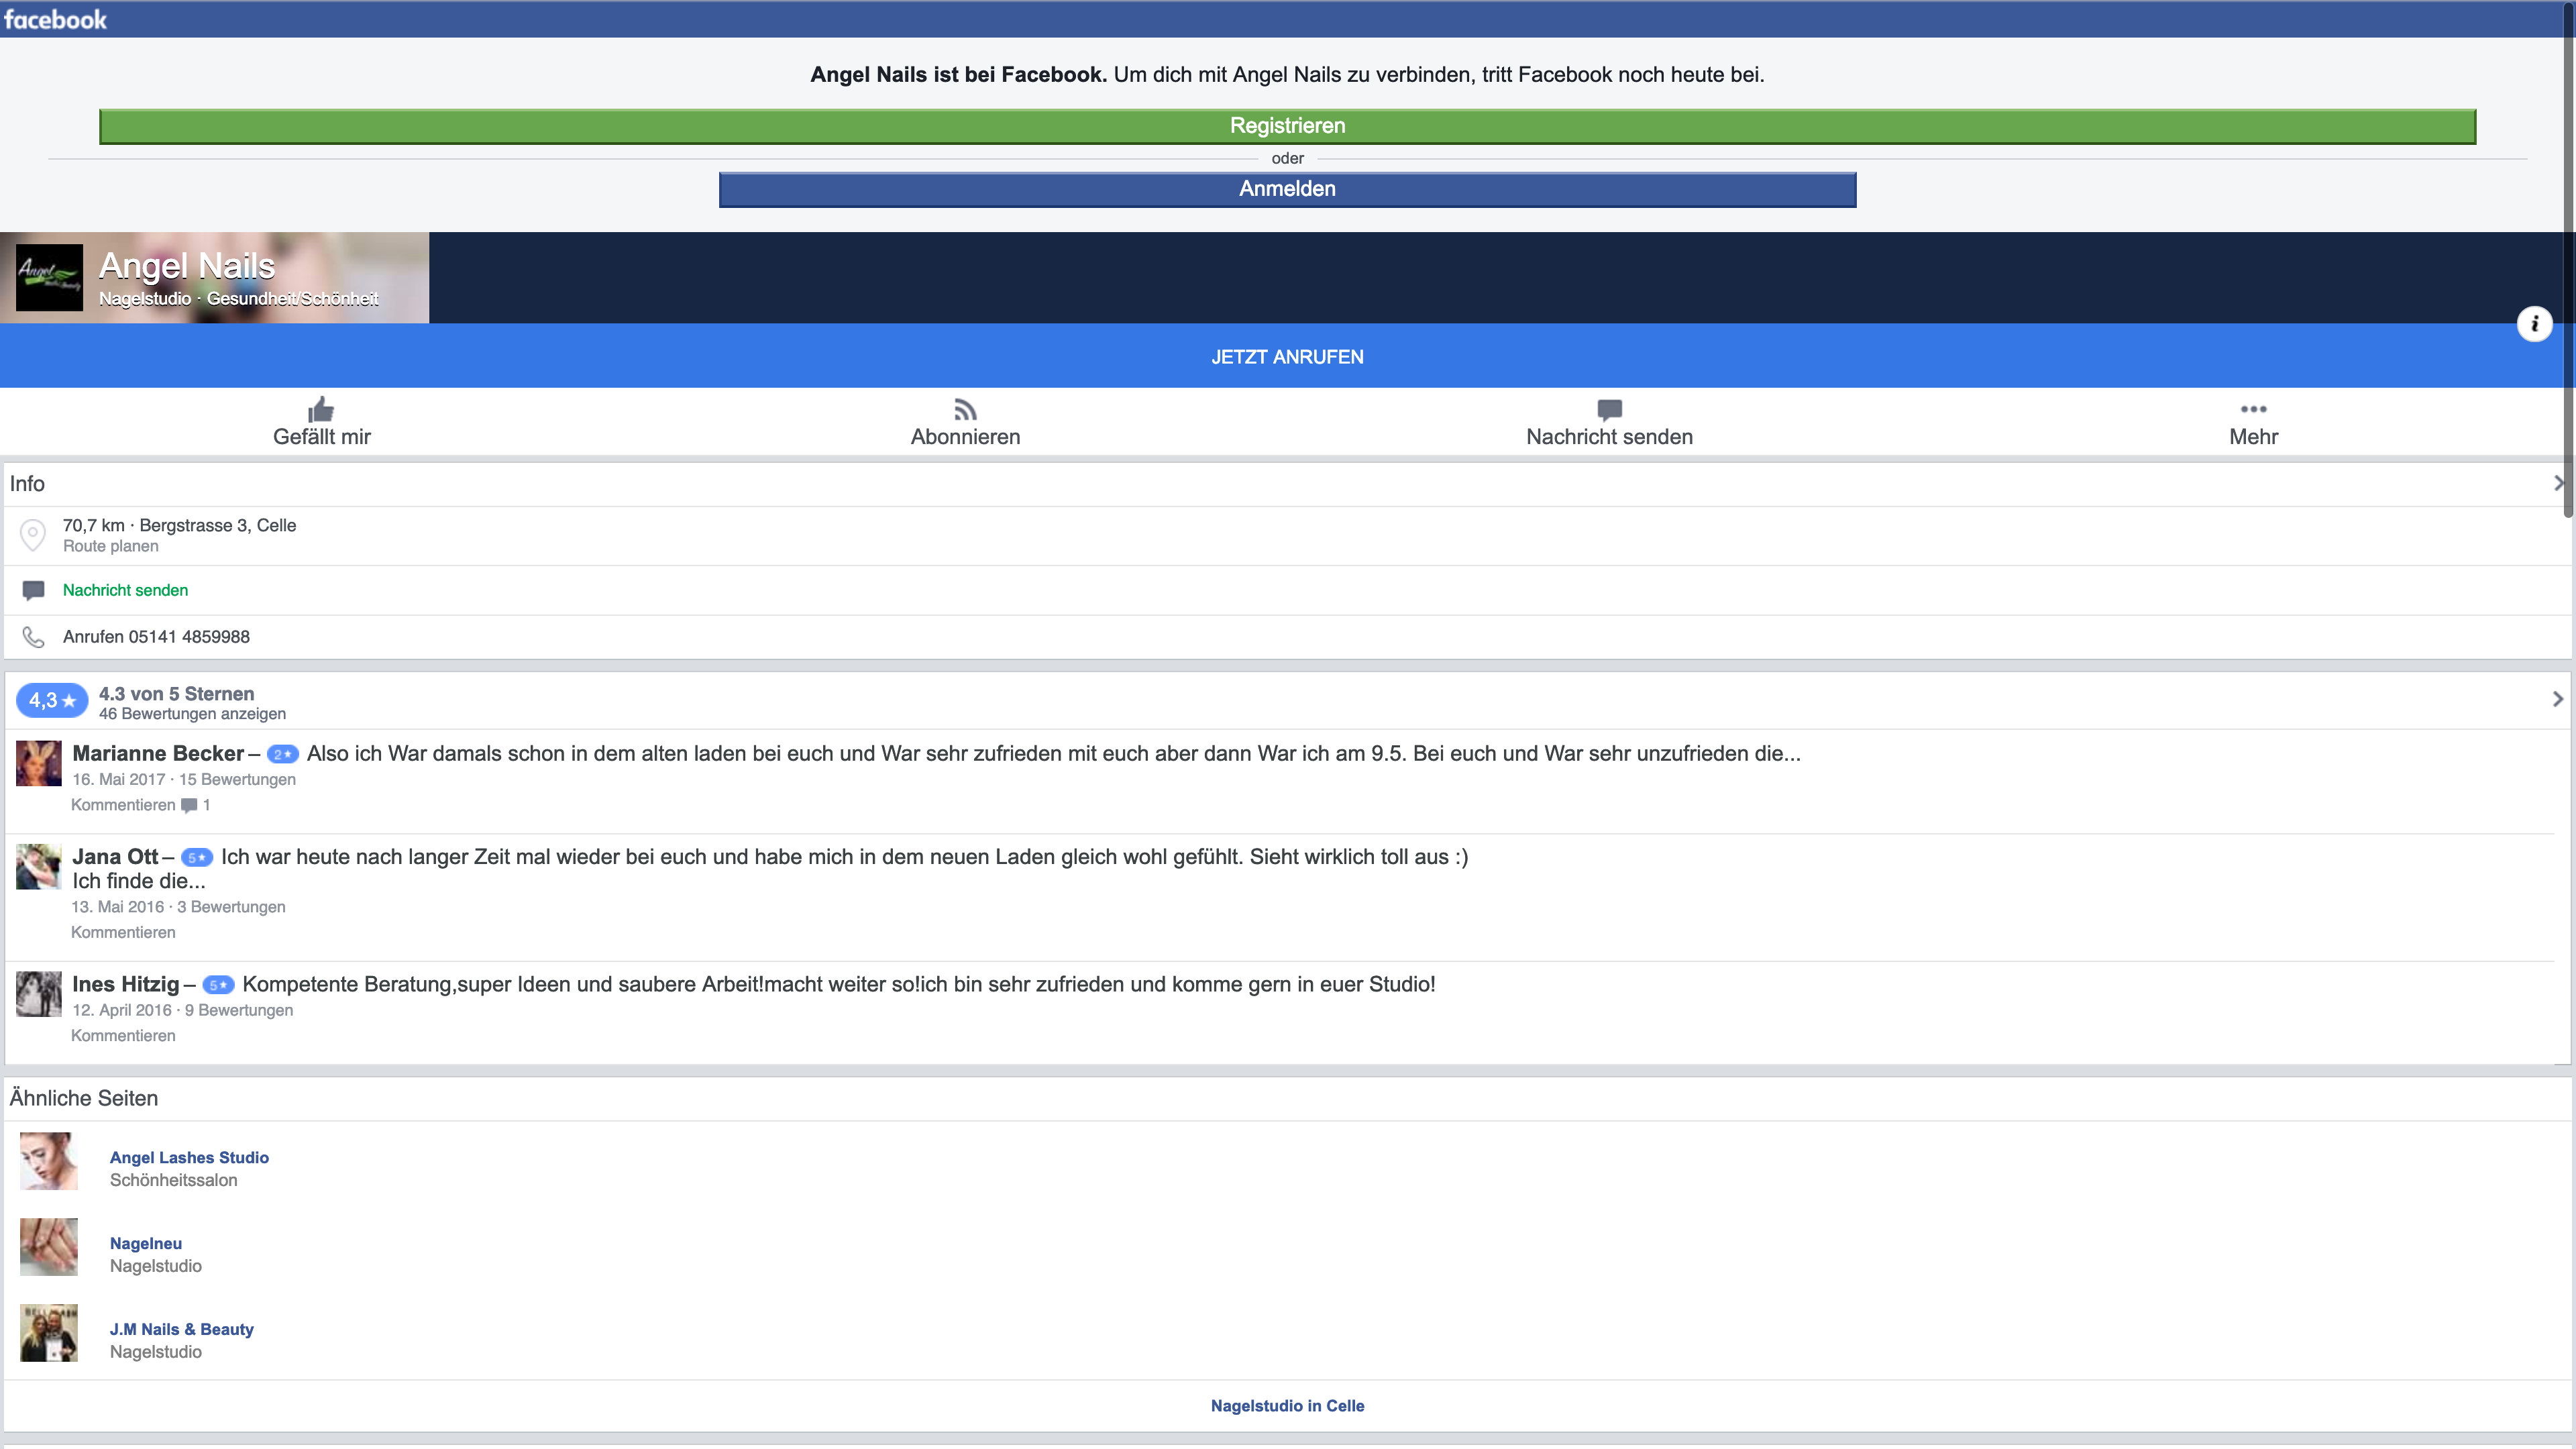This screenshot has height=1449, width=2576.
Task: Click Jana Ott's 5-star badge
Action: click(197, 857)
